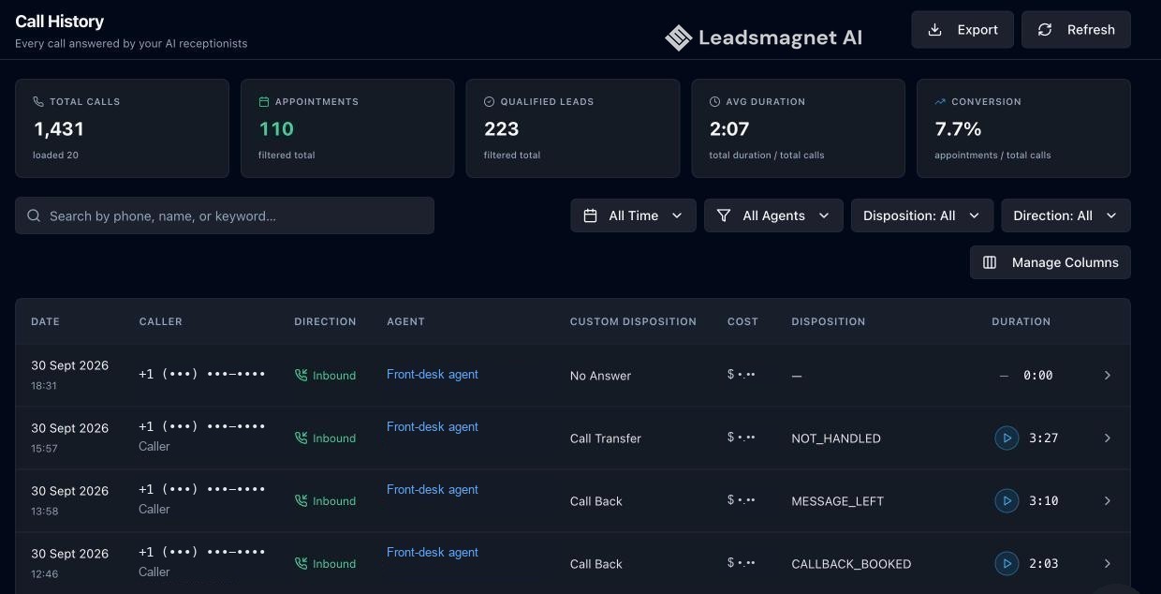Click the 0:00 duration value
The height and width of the screenshot is (594, 1161).
pyautogui.click(x=1038, y=375)
